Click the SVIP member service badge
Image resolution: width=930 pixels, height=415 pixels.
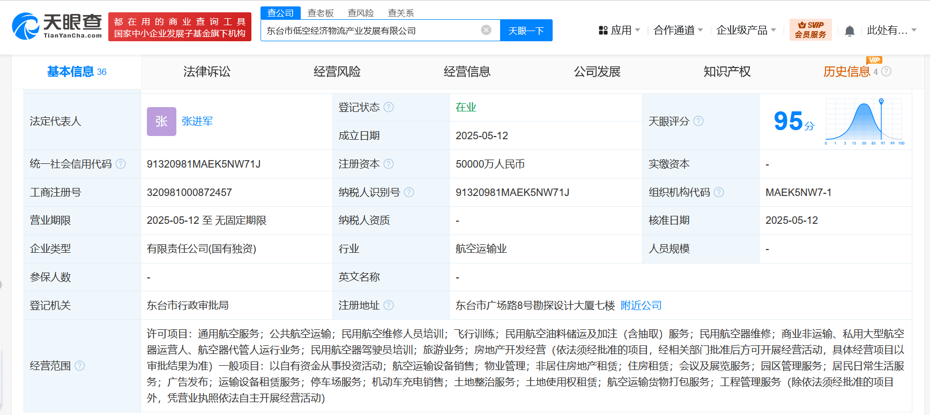[810, 30]
